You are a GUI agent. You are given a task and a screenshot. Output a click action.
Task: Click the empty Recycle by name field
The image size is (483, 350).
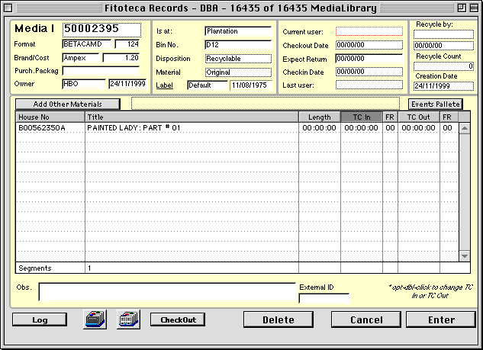[x=443, y=34]
